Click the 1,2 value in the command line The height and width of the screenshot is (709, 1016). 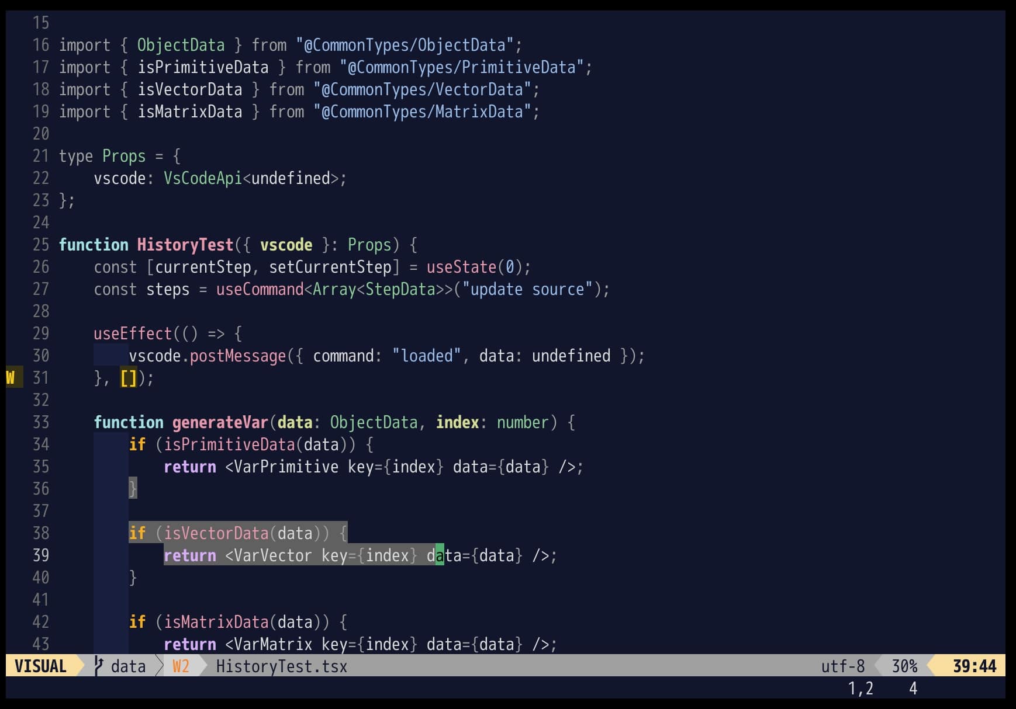pos(861,688)
